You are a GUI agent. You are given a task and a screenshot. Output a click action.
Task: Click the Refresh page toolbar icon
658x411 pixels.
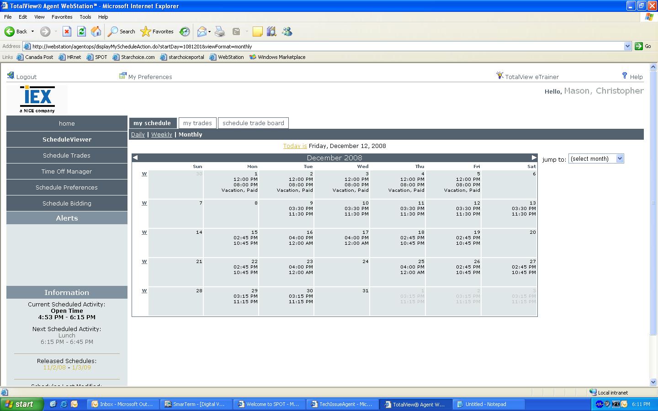81,32
